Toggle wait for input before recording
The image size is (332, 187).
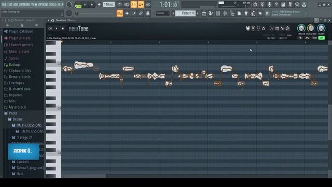(127, 5)
